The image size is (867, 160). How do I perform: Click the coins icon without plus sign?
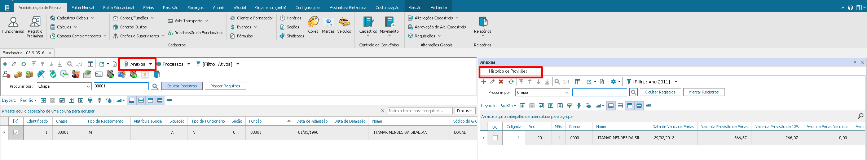[x=18, y=74]
